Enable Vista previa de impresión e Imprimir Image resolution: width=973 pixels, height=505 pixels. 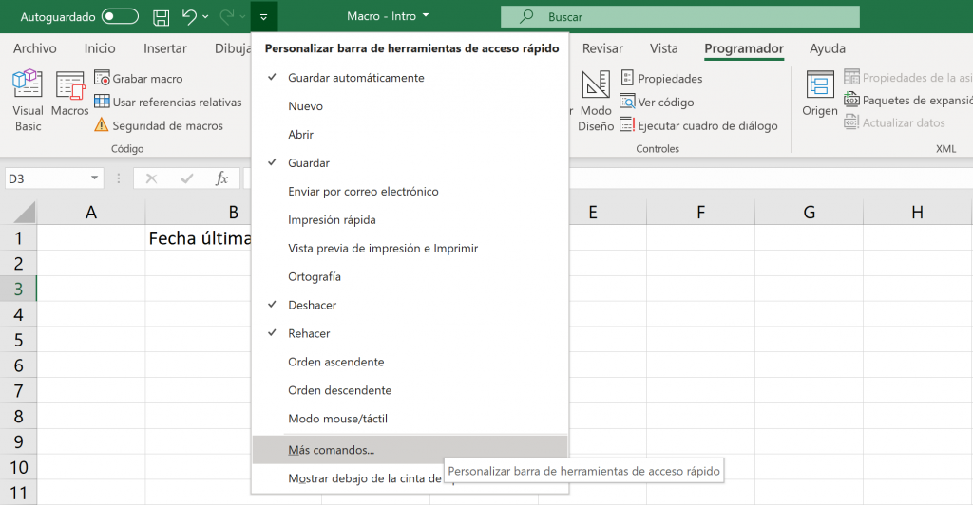pos(410,249)
